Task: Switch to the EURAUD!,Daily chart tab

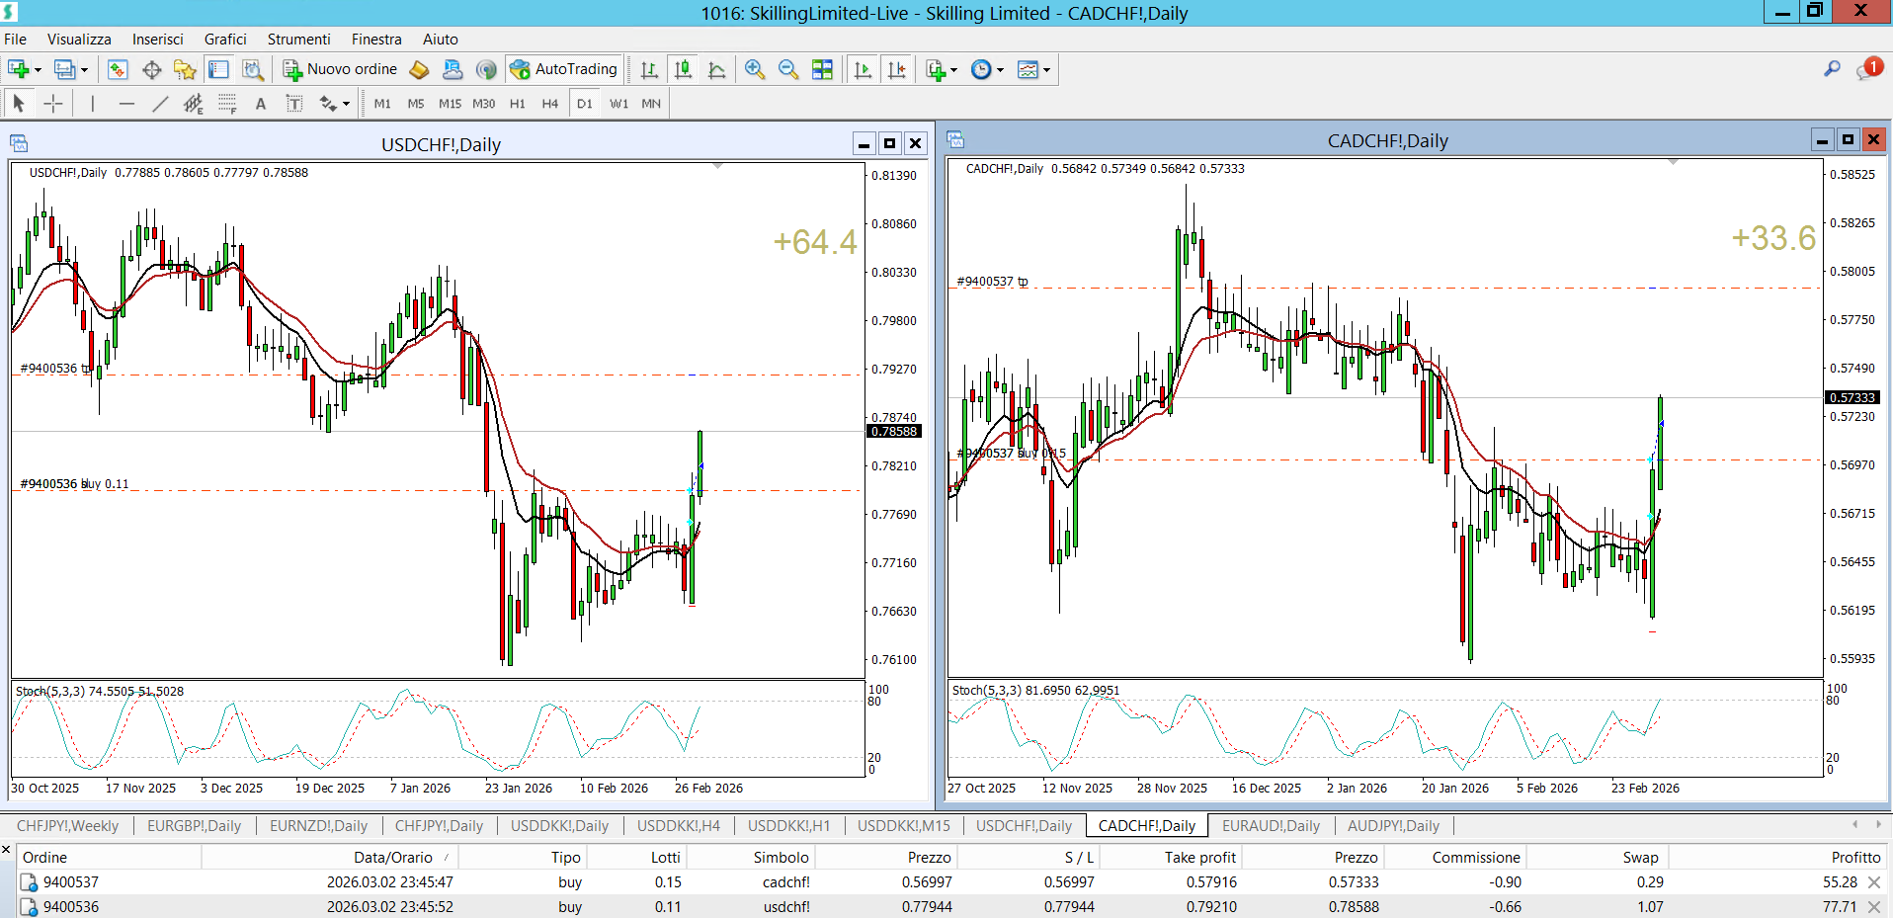Action: point(1271,826)
